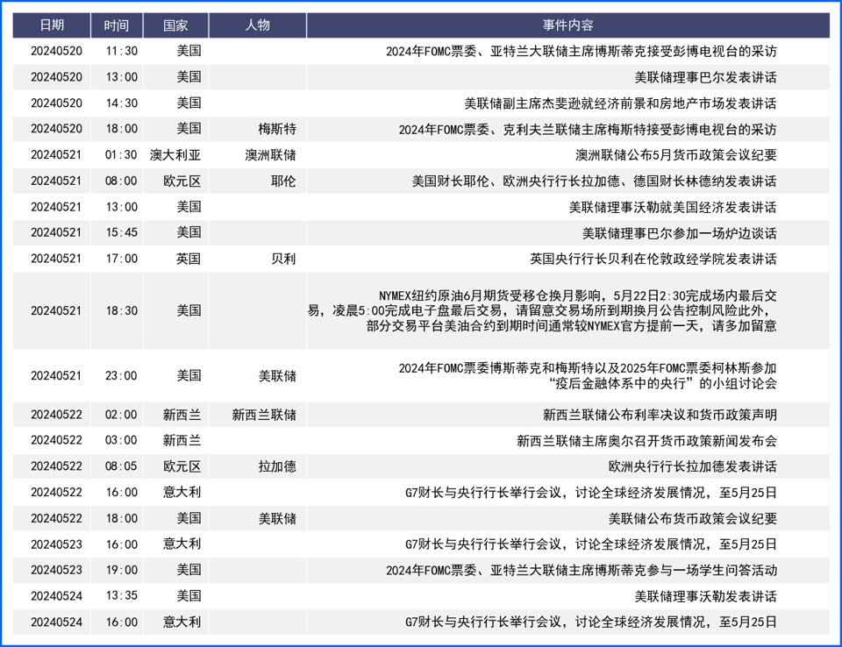Image resolution: width=842 pixels, height=647 pixels.
Task: Select the 02:00 time cell
Action: [x=121, y=415]
